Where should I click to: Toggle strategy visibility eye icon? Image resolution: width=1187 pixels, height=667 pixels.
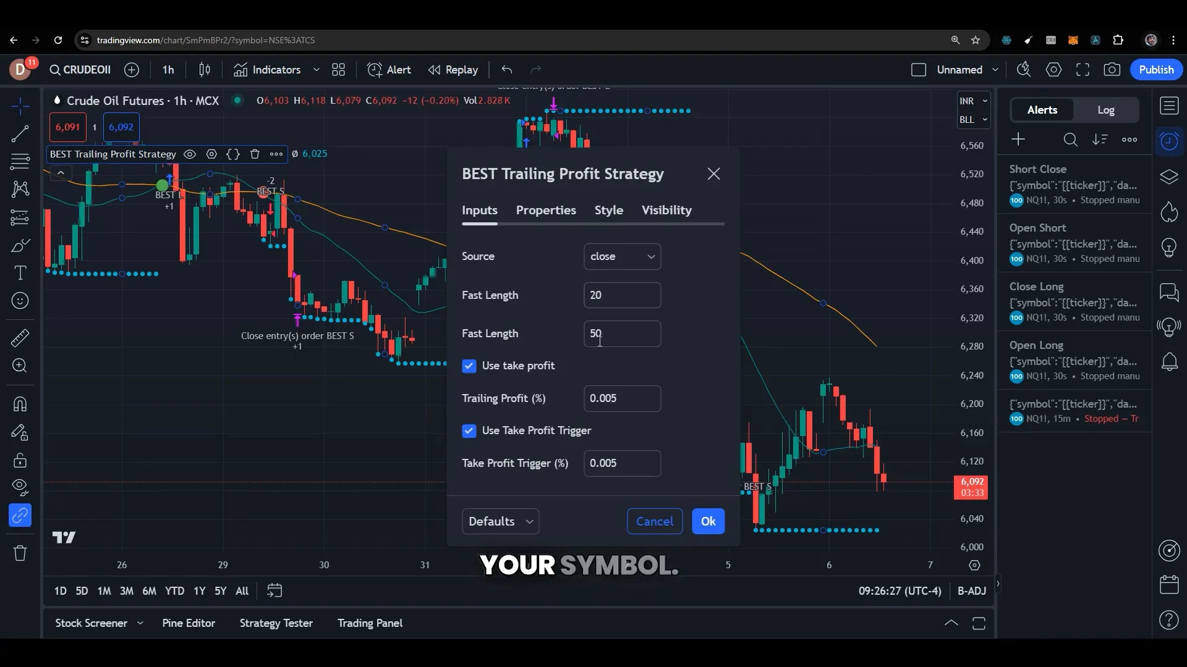pos(190,154)
